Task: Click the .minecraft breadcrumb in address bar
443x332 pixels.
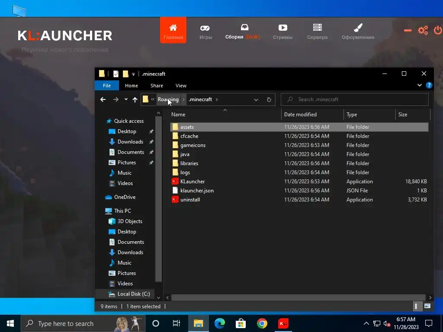Action: tap(200, 99)
